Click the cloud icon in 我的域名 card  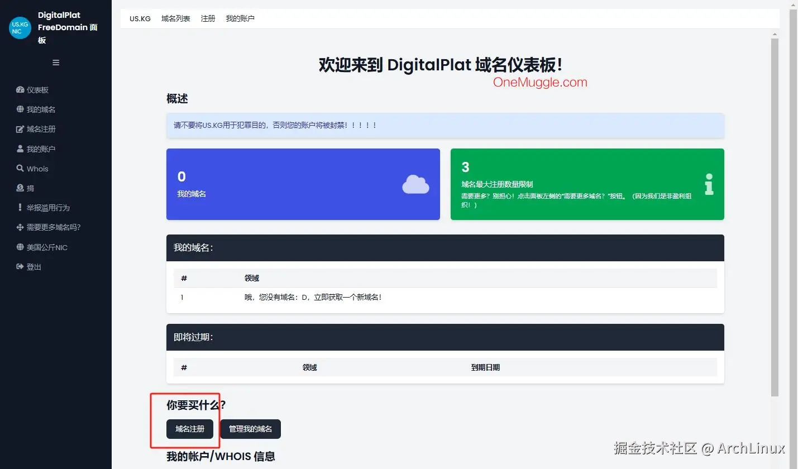(x=415, y=184)
